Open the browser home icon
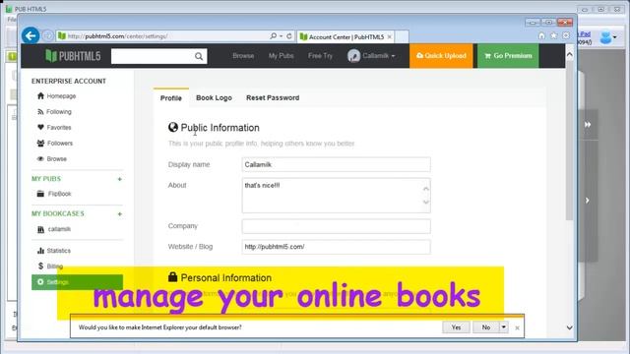This screenshot has width=630, height=354. pos(541,35)
